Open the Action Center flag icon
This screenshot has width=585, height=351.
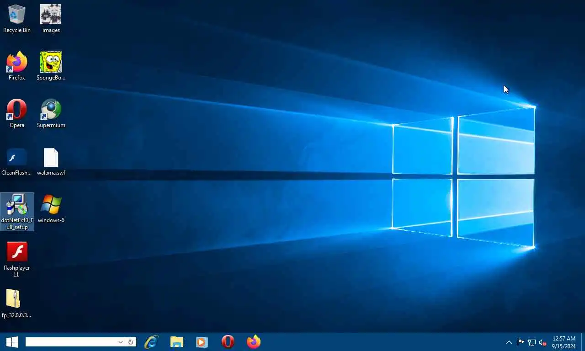click(521, 342)
